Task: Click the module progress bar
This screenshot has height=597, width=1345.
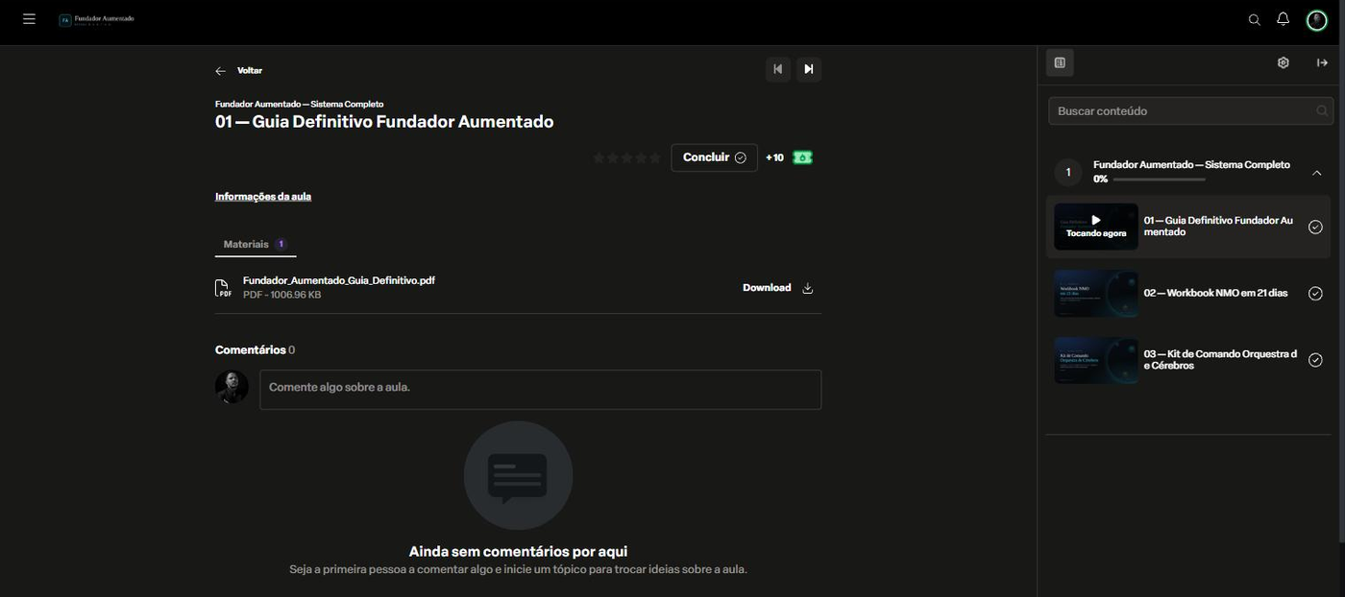Action: [1159, 179]
